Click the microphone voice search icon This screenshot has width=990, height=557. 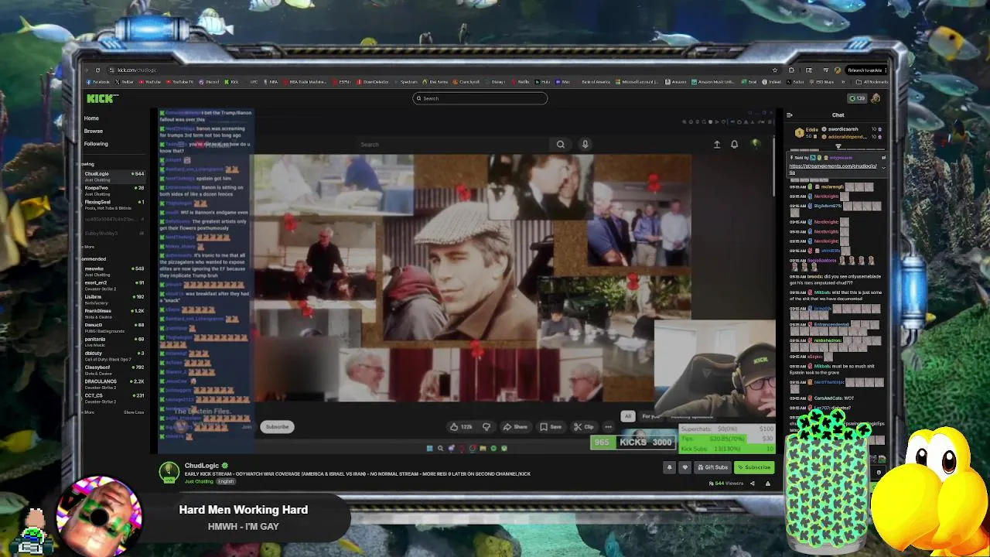pos(585,144)
